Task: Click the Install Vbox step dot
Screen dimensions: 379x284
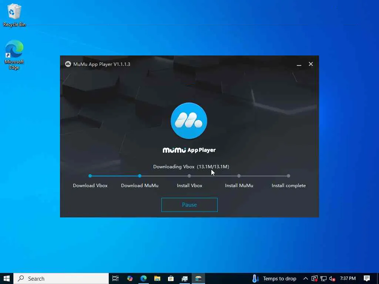Action: (189, 176)
